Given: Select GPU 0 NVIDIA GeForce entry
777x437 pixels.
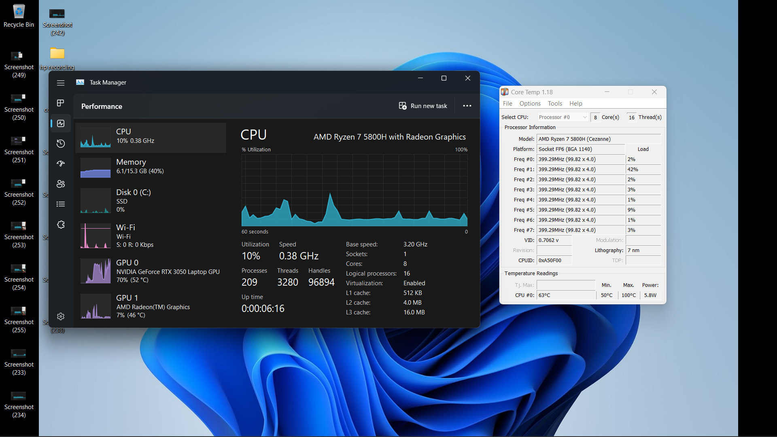Looking at the screenshot, I should (151, 271).
